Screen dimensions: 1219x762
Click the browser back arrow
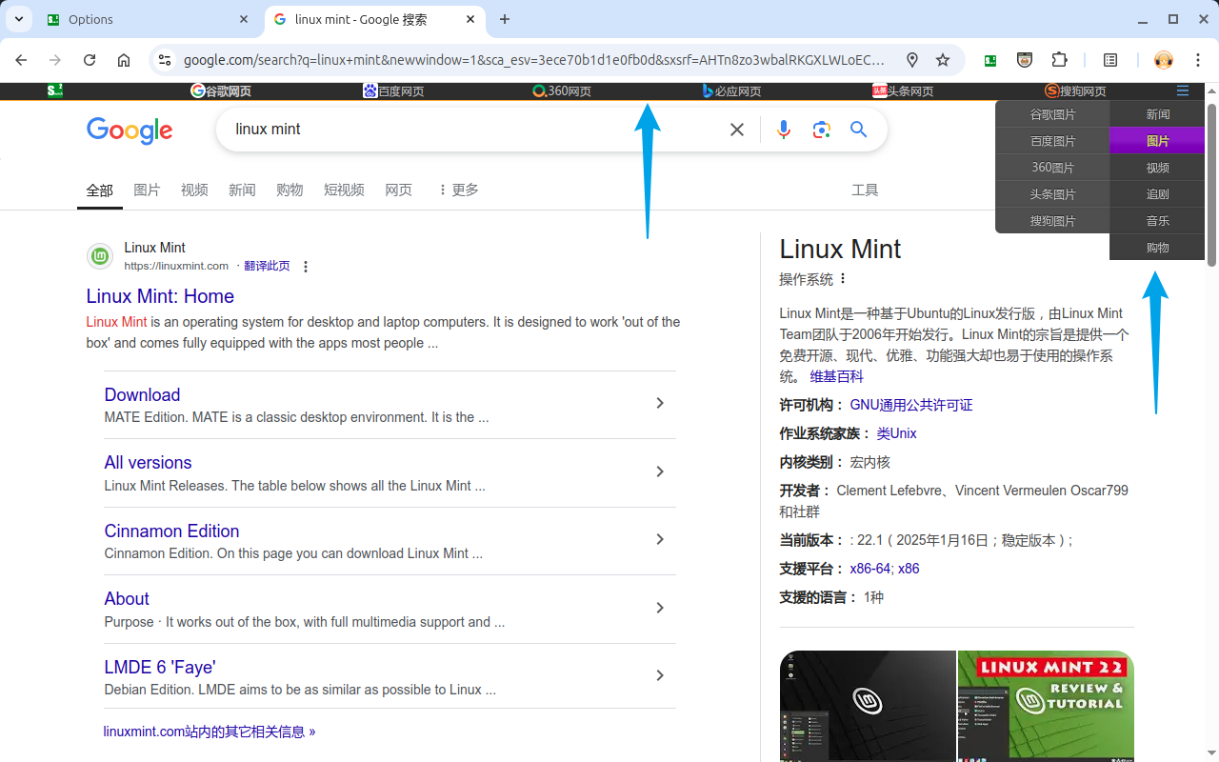coord(21,60)
